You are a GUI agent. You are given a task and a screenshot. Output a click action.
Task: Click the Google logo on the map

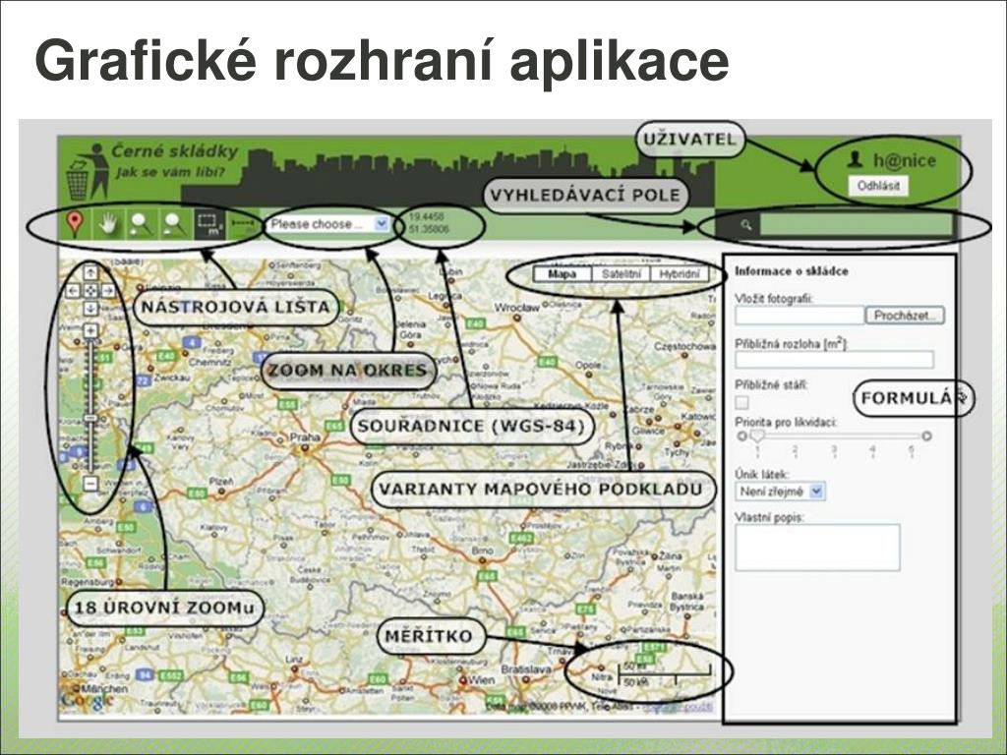pos(88,699)
